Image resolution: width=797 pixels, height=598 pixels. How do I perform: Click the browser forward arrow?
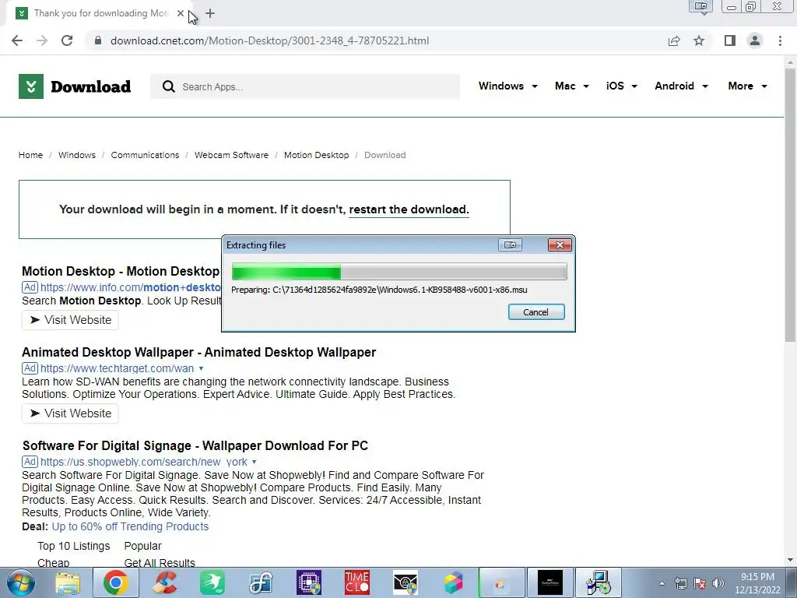42,40
